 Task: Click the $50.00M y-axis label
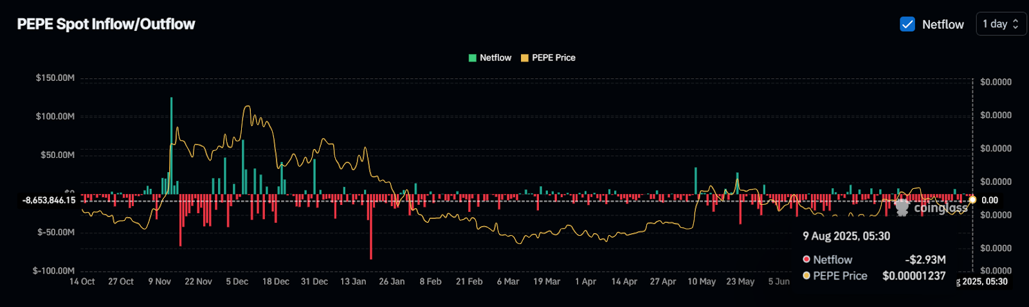pyautogui.click(x=58, y=155)
